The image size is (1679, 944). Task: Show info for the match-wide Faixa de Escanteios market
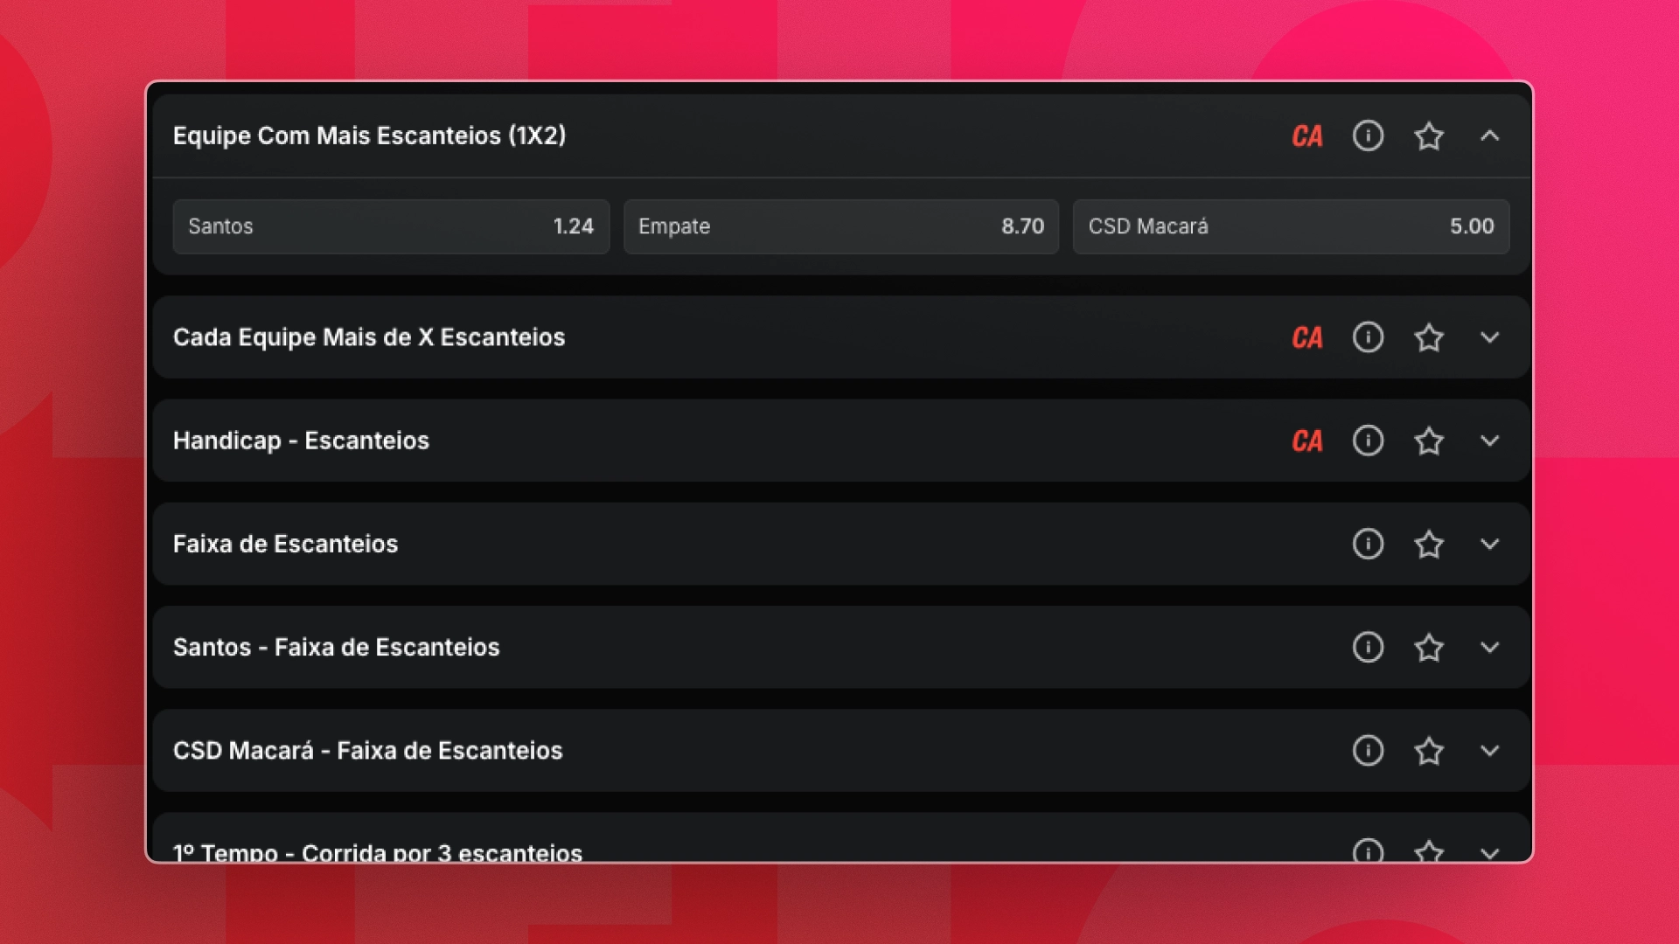[1368, 543]
